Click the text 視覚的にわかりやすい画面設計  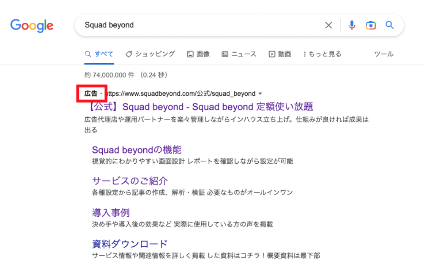point(139,161)
